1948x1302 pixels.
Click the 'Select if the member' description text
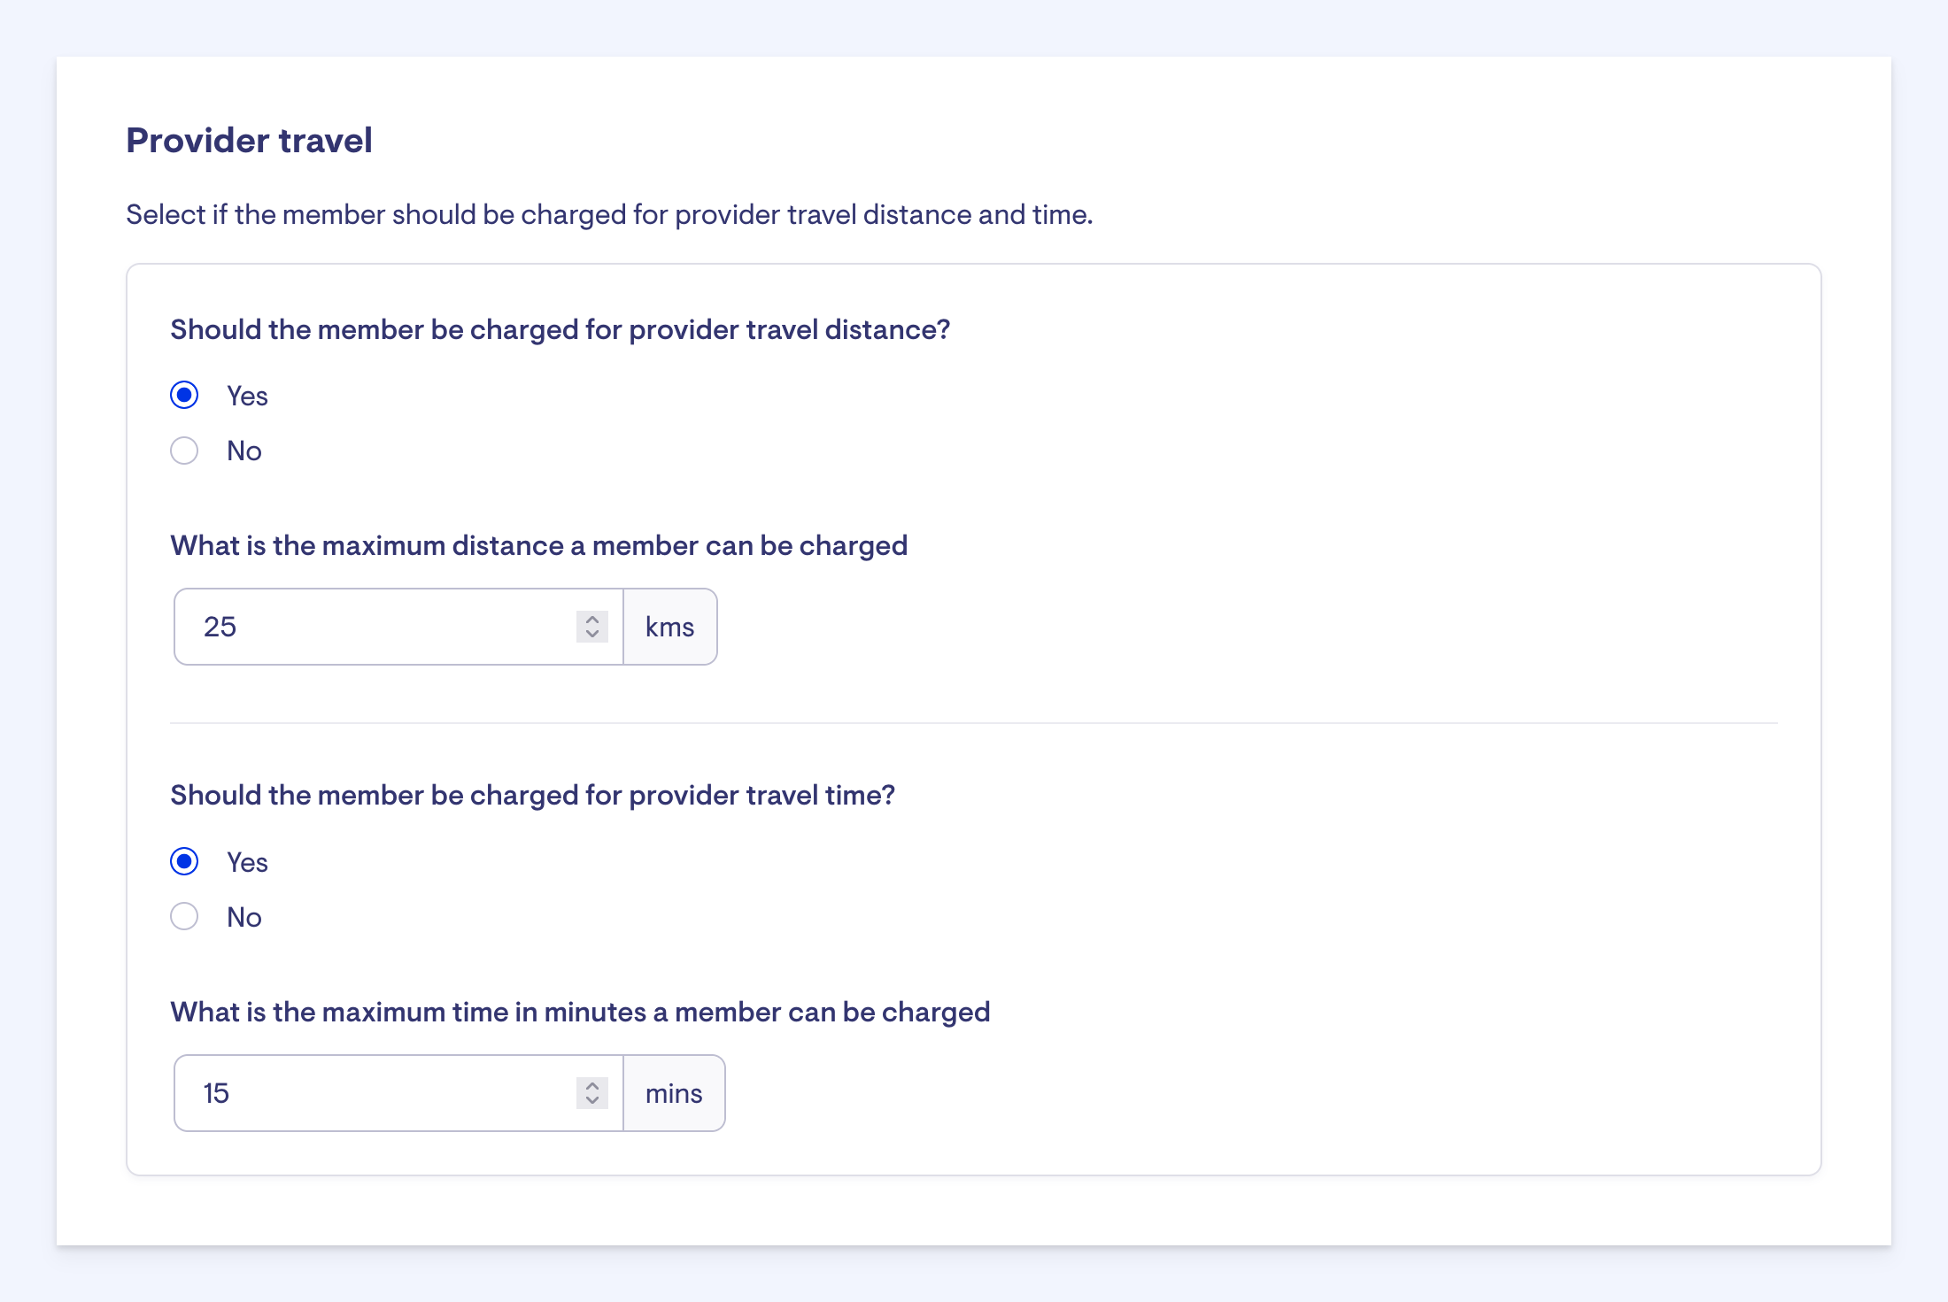pyautogui.click(x=609, y=214)
